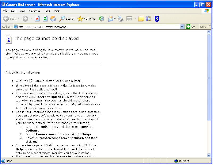
Task: Open the Edit button dropdown arrow
Action: tap(135, 19)
